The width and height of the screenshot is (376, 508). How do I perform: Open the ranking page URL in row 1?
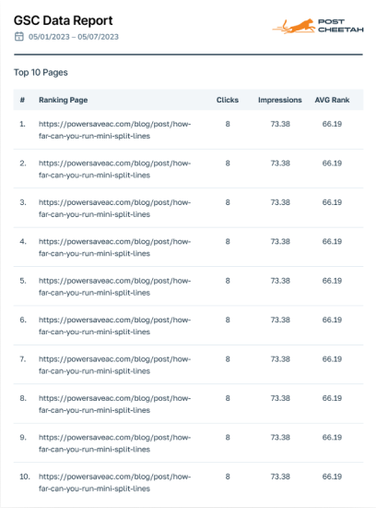pyautogui.click(x=115, y=130)
